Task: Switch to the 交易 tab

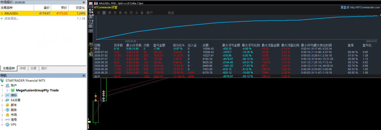Action: click(34, 68)
